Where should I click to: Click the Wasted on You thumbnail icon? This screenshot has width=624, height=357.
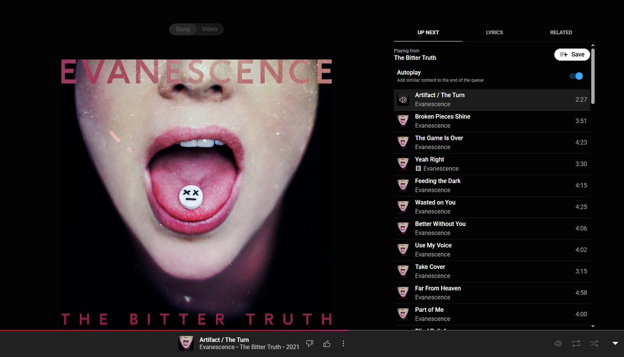pyautogui.click(x=403, y=207)
